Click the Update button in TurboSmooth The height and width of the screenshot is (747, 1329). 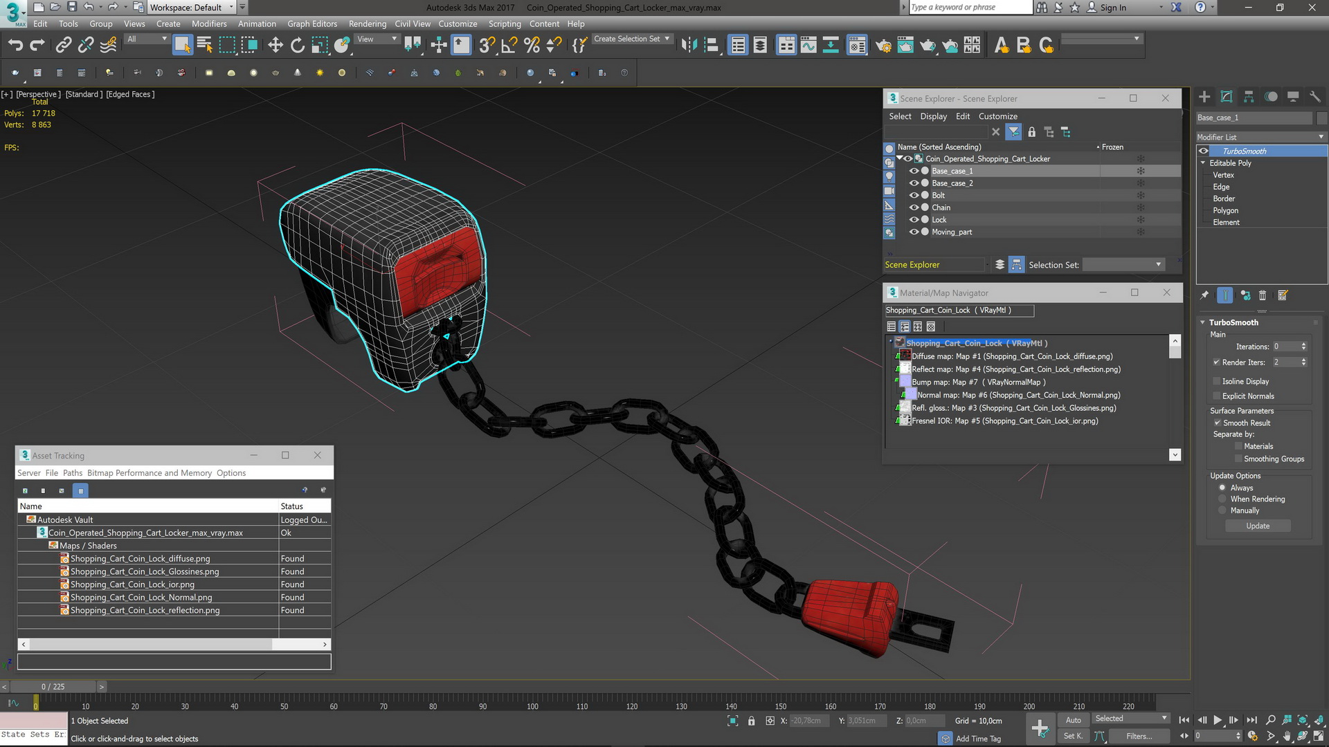[1257, 526]
